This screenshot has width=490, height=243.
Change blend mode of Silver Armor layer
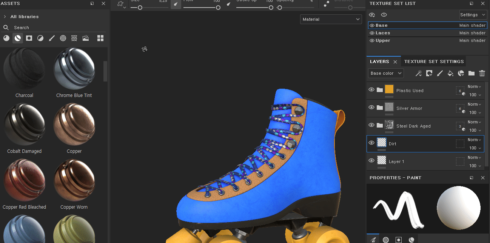tap(475, 104)
